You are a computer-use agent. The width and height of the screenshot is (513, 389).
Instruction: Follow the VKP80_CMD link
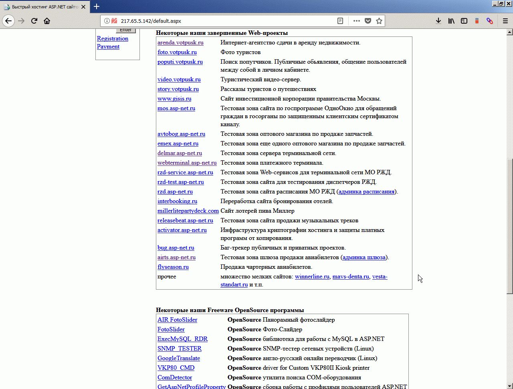[x=176, y=368]
